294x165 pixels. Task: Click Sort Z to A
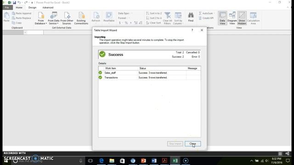[154, 18]
